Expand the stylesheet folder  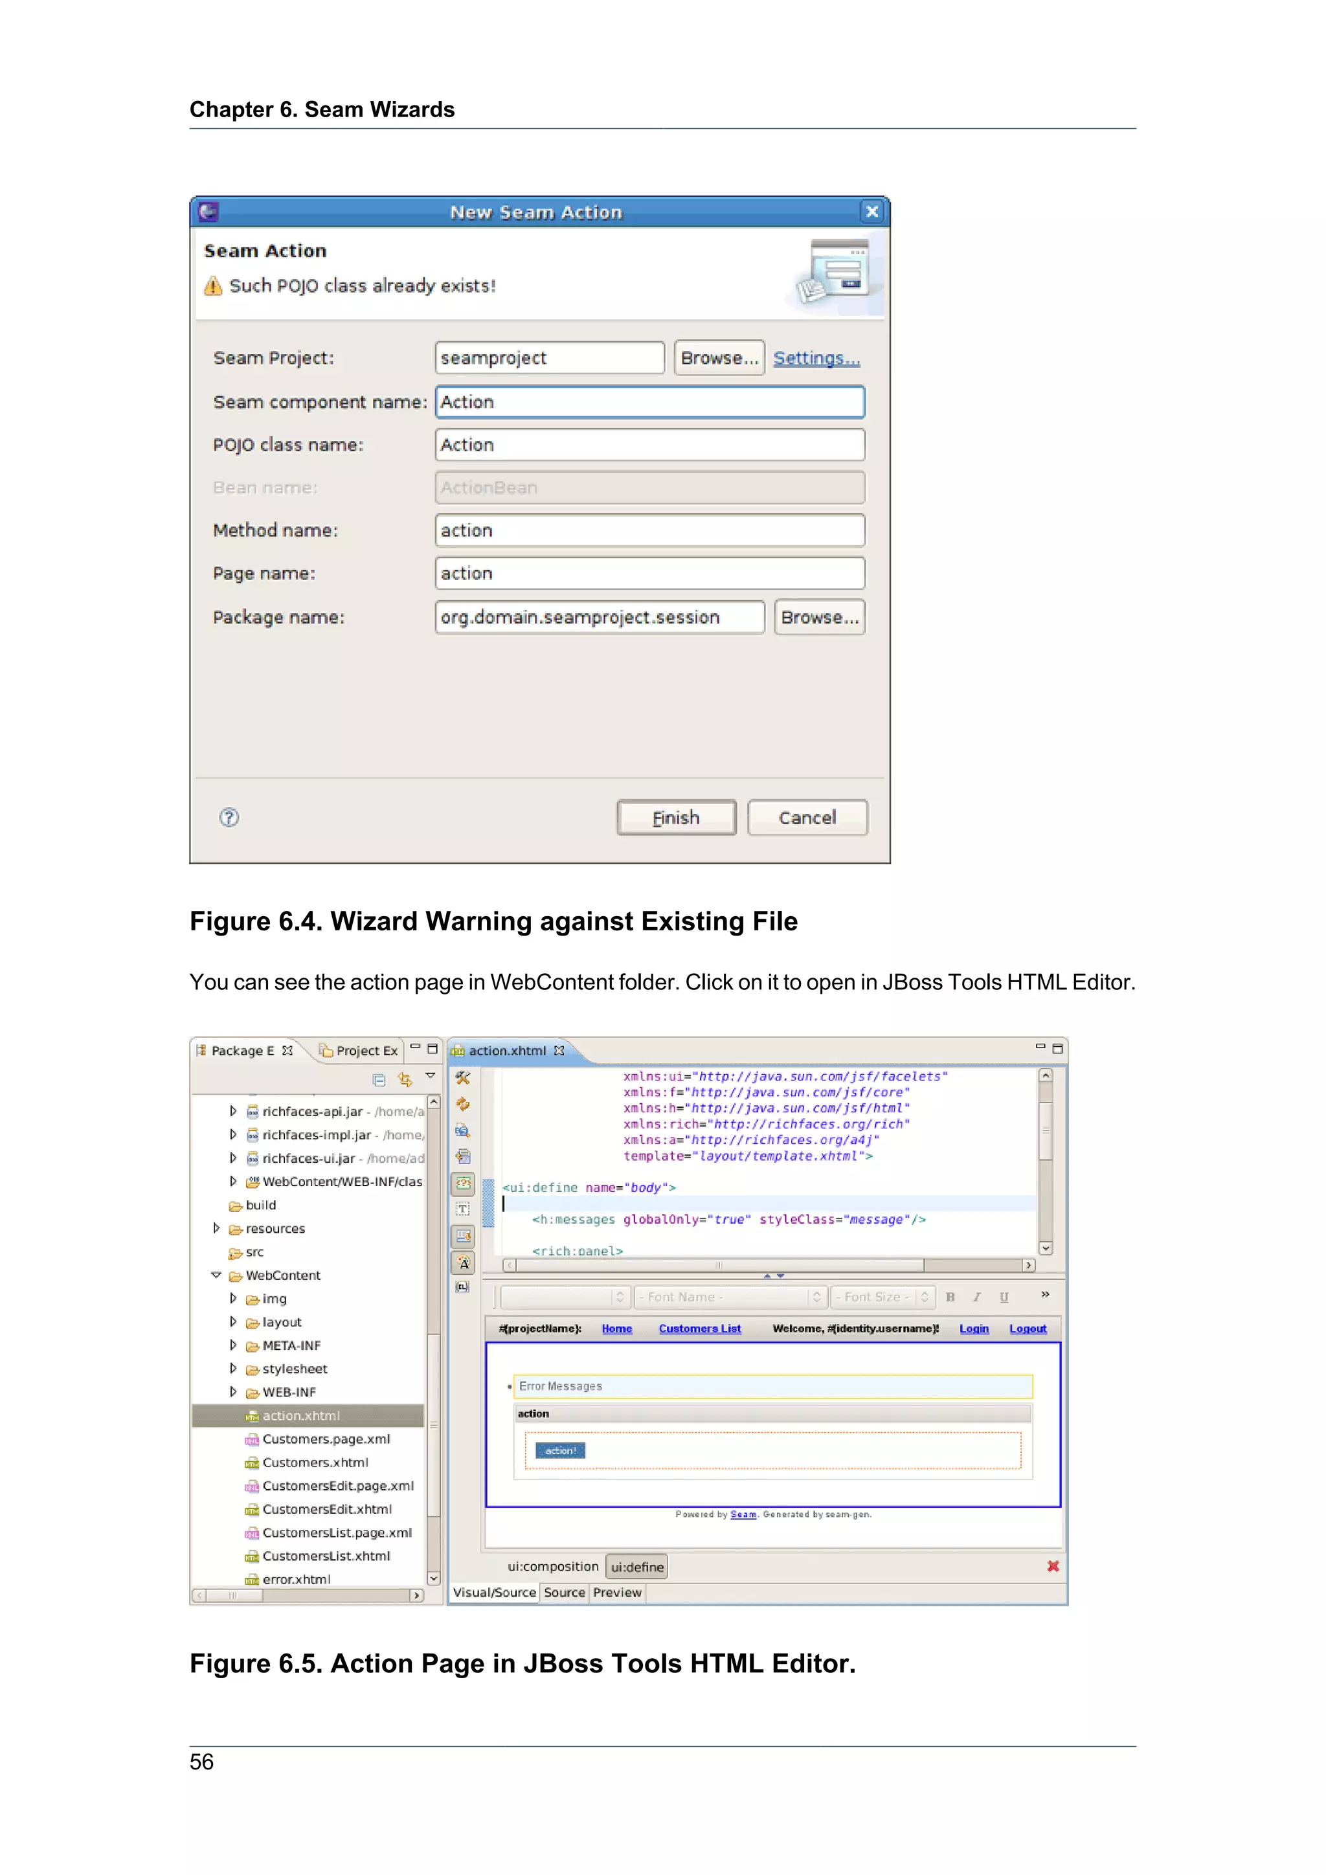(x=232, y=1369)
